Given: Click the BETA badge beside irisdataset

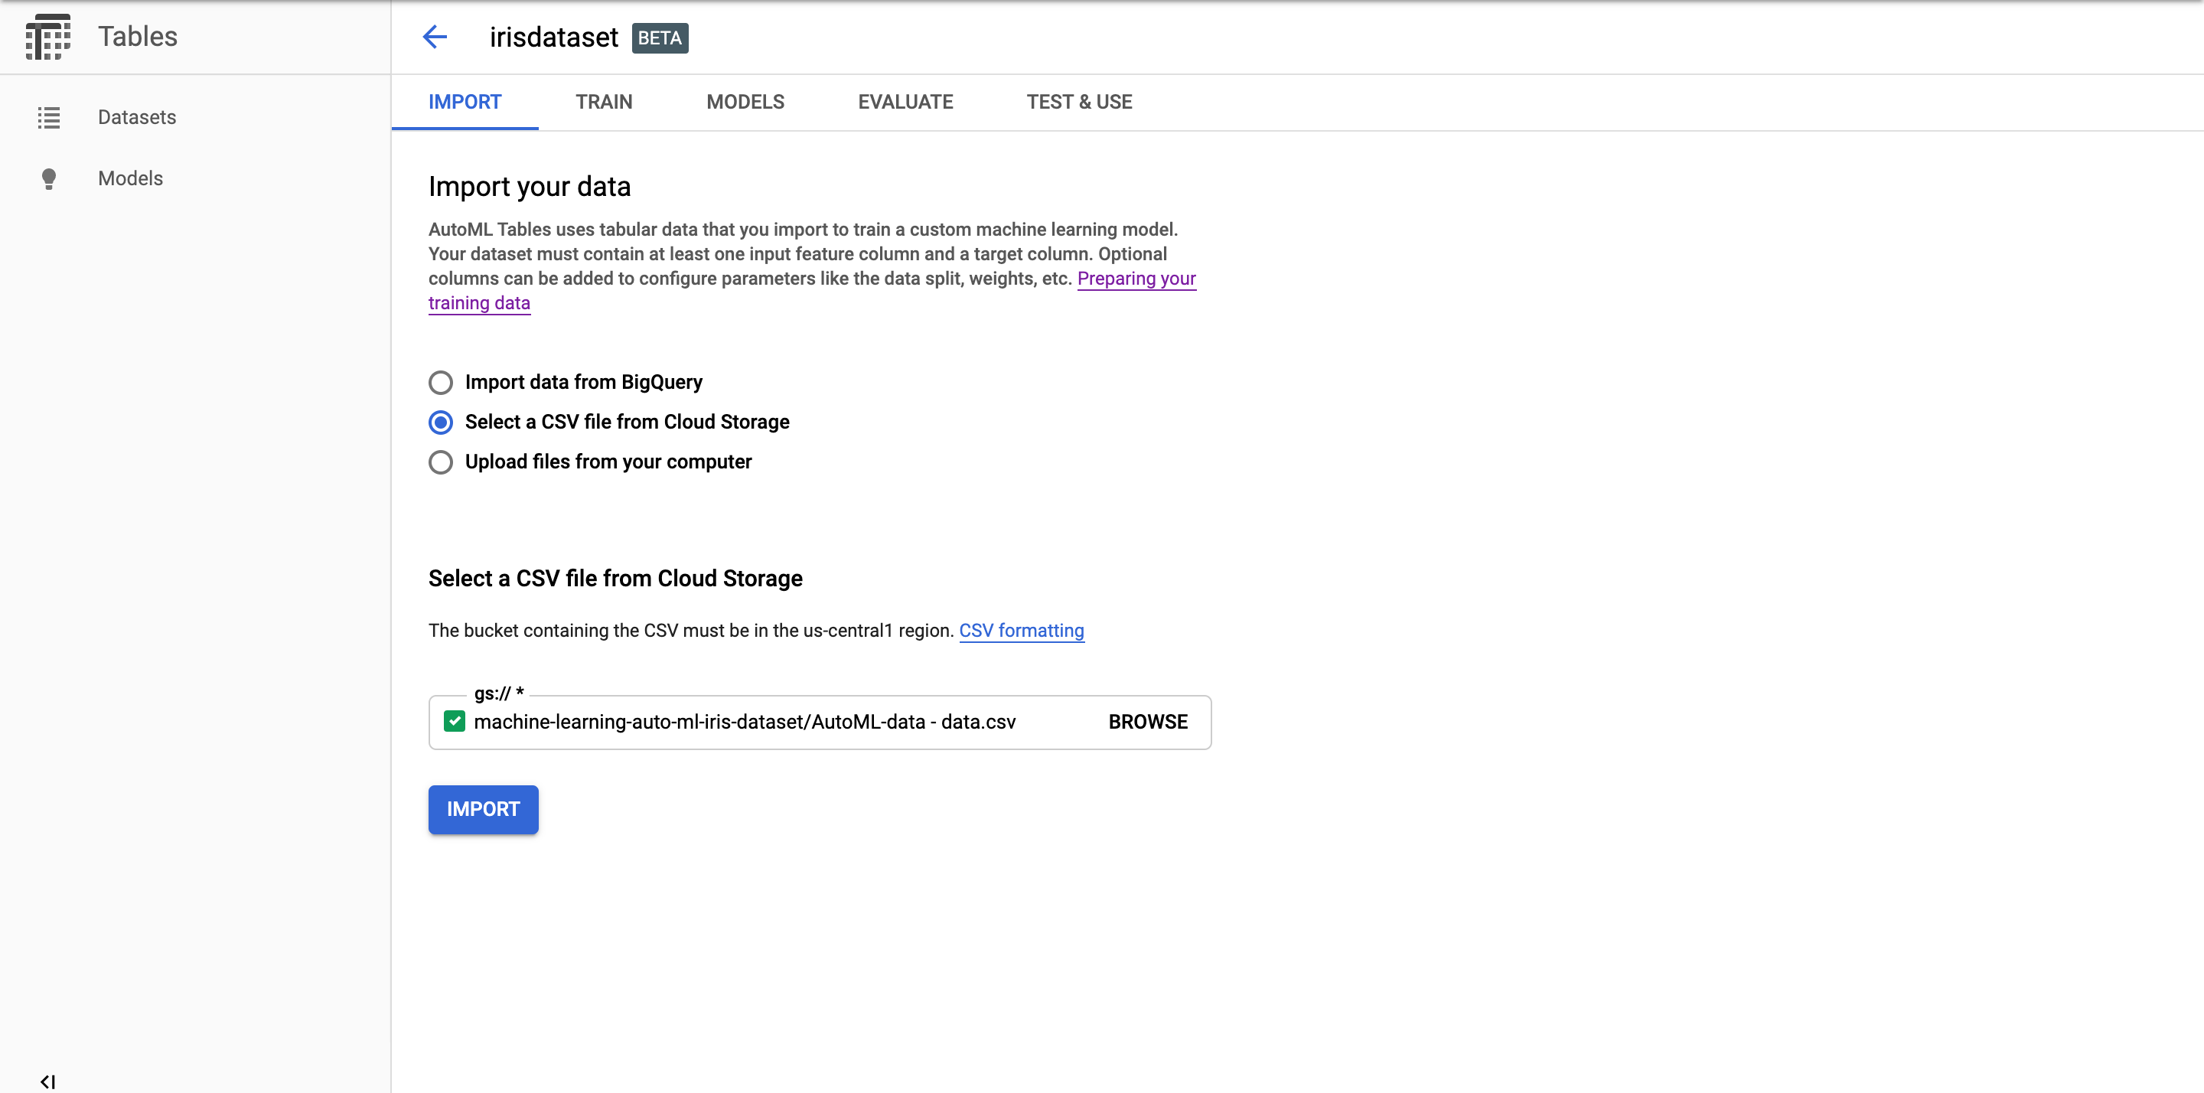Looking at the screenshot, I should (x=659, y=38).
